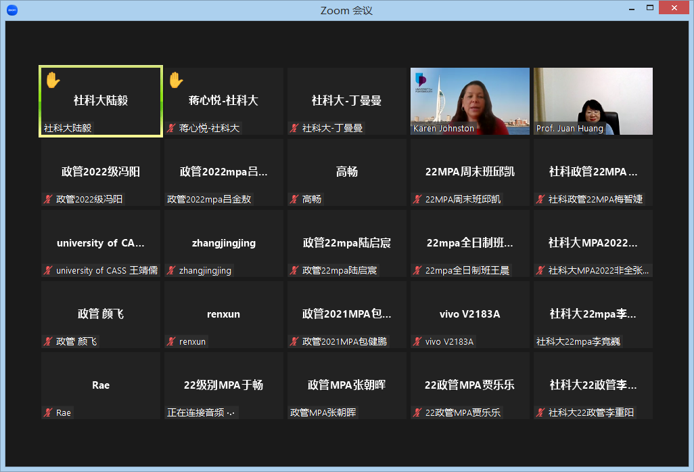This screenshot has height=472, width=694.
Task: Select Prof. Juan Huang's video thumbnail
Action: (593, 101)
